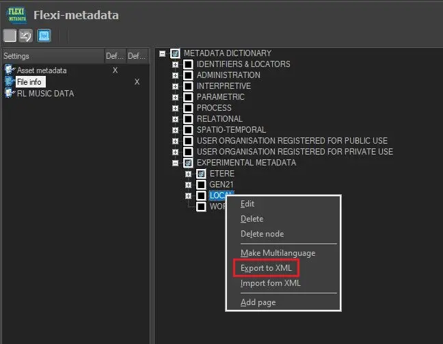Select Import from XML menu entry
The image size is (443, 344).
[270, 283]
